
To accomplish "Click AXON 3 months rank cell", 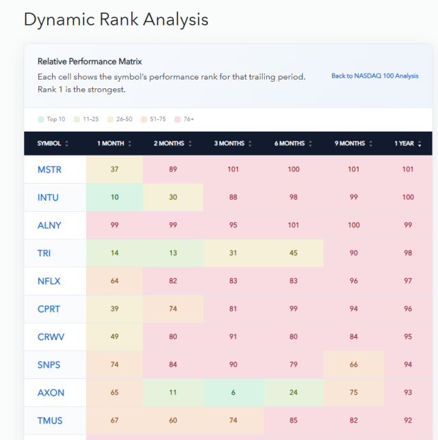I will (x=233, y=393).
